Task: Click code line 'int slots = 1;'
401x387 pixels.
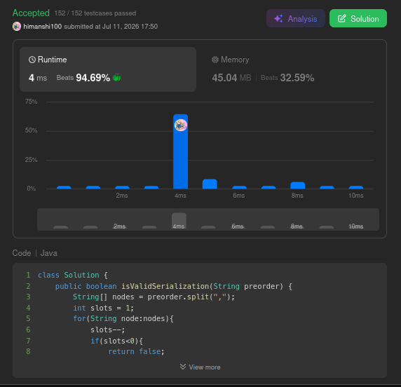Action: tap(103, 308)
